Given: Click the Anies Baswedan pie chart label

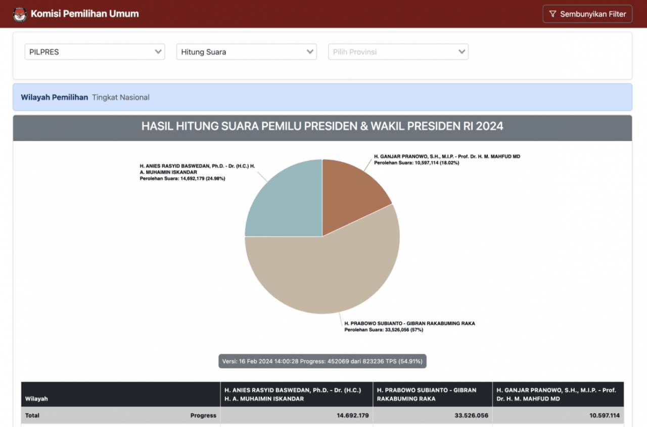Looking at the screenshot, I should click(197, 172).
